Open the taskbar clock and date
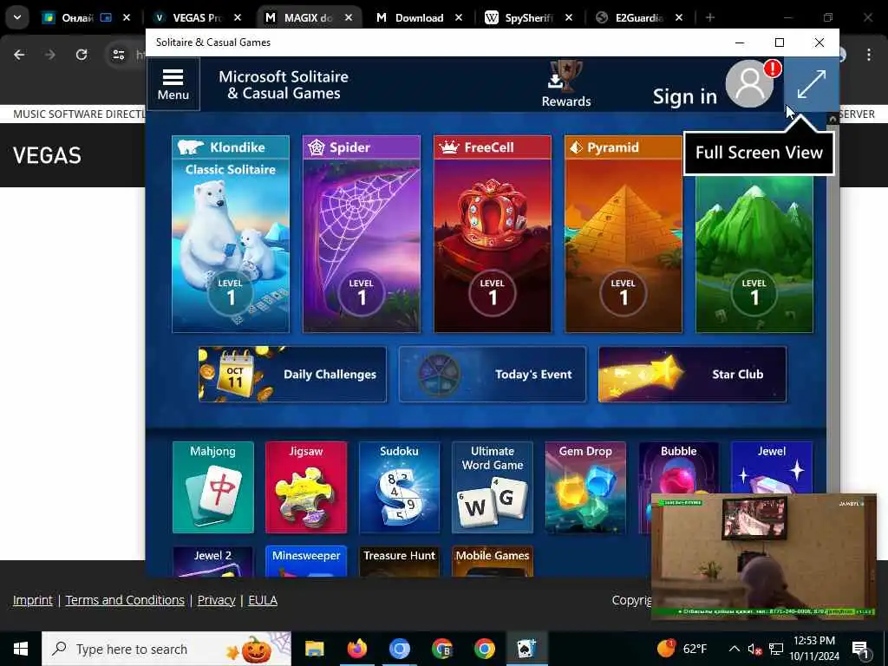The width and height of the screenshot is (888, 666). pos(814,649)
